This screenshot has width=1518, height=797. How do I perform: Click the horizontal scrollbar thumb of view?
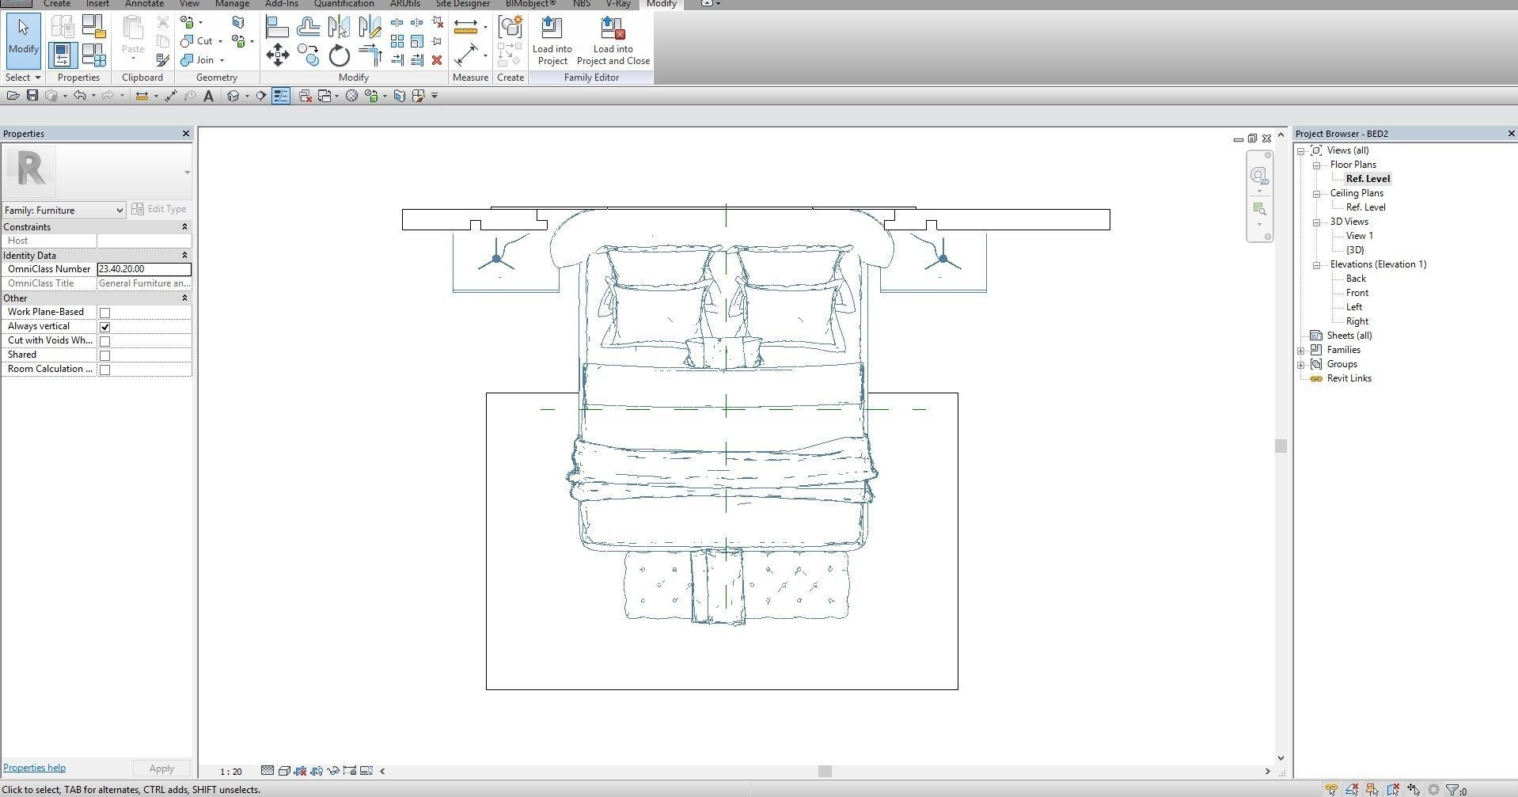(825, 772)
